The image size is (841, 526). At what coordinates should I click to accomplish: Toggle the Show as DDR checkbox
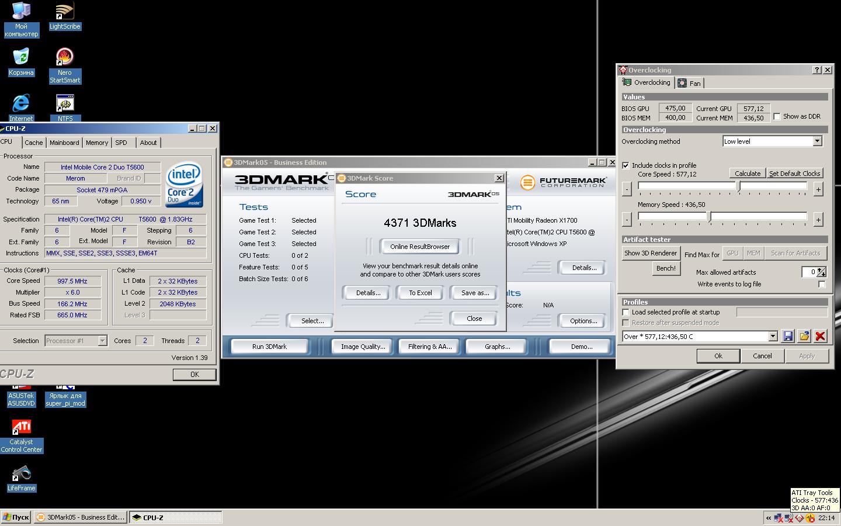[x=777, y=116]
